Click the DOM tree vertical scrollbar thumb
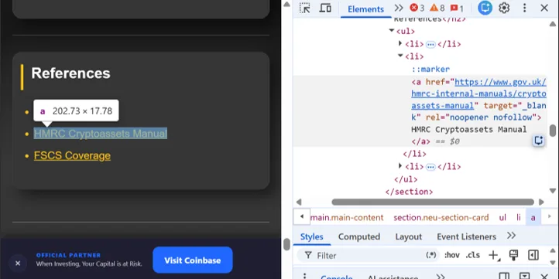Image resolution: width=559 pixels, height=279 pixels. point(553,131)
